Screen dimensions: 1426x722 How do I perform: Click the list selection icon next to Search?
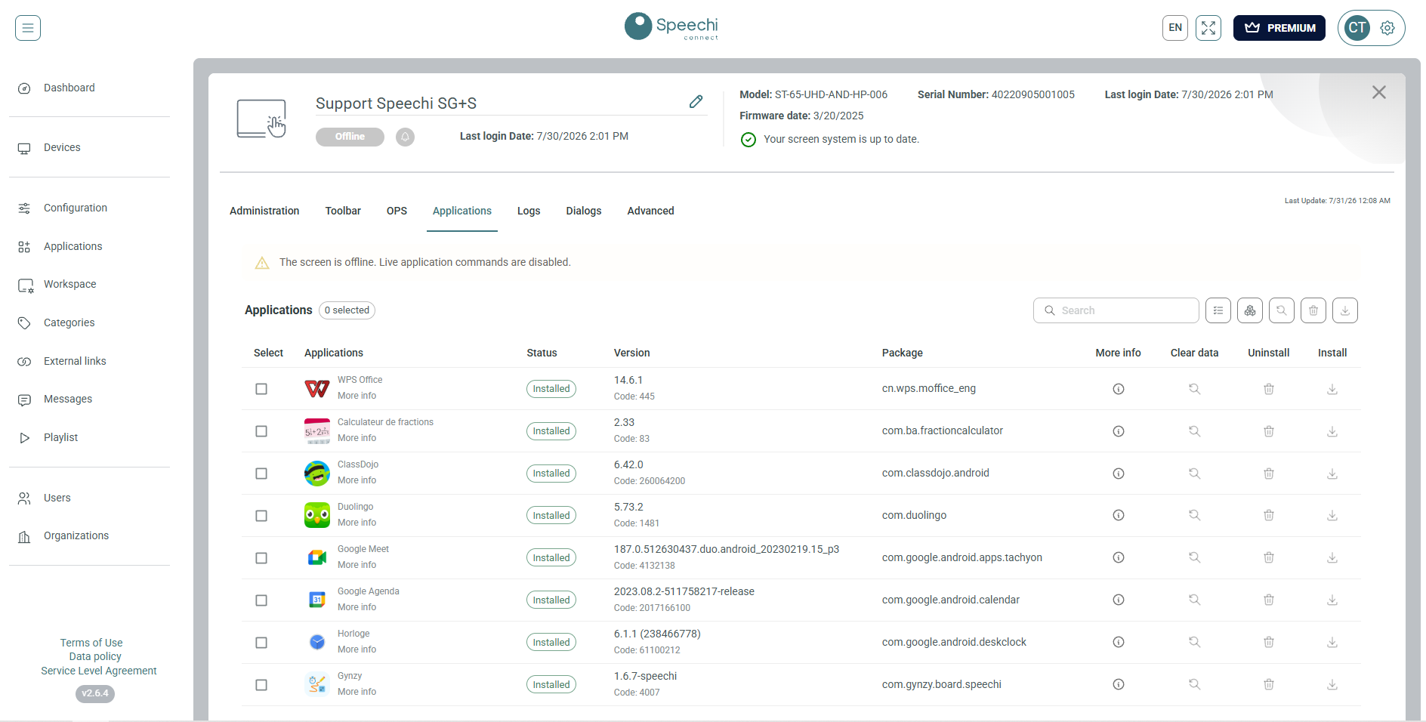click(x=1218, y=310)
